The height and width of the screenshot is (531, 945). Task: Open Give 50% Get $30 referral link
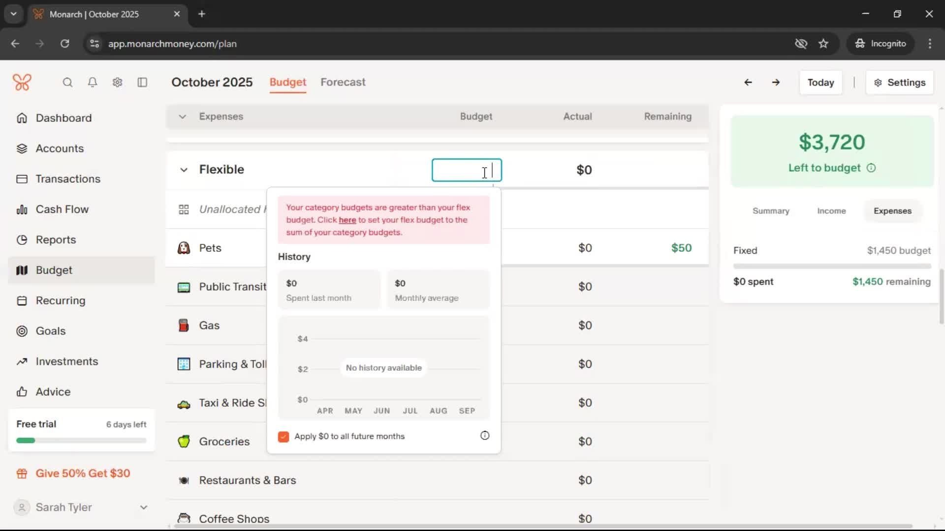pyautogui.click(x=83, y=473)
